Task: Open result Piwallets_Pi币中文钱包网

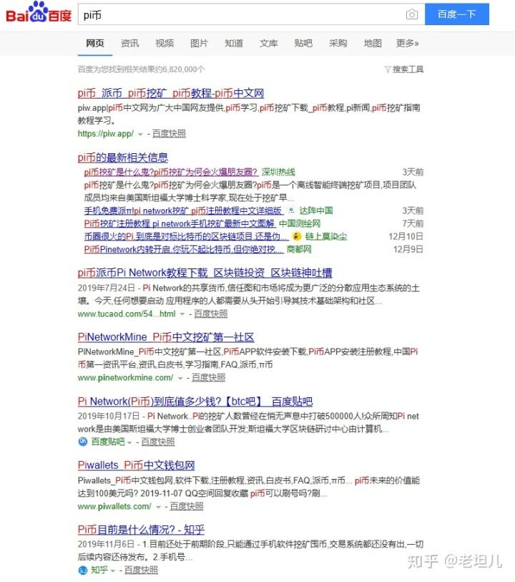Action: coord(136,465)
